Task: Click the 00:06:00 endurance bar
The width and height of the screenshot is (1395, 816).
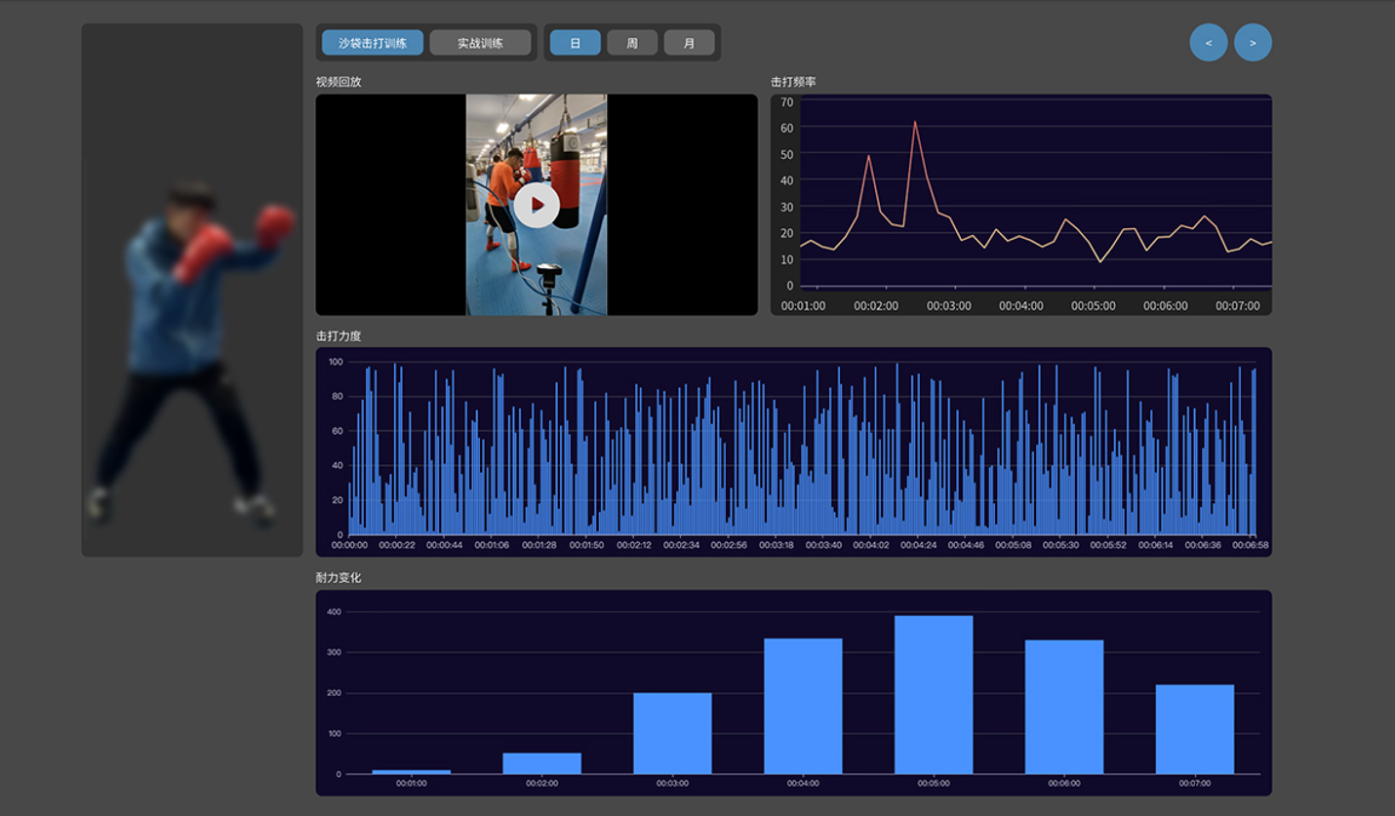Action: [1064, 707]
